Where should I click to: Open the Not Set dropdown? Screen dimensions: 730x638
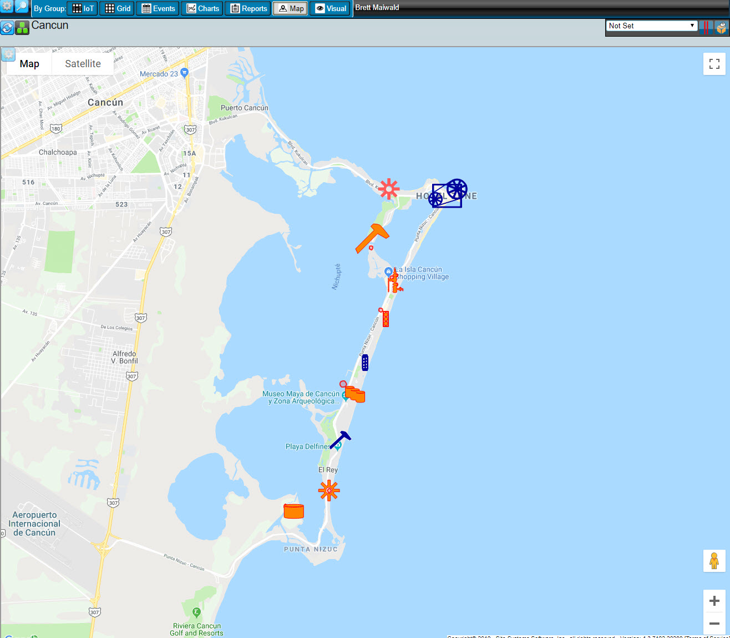pos(652,26)
